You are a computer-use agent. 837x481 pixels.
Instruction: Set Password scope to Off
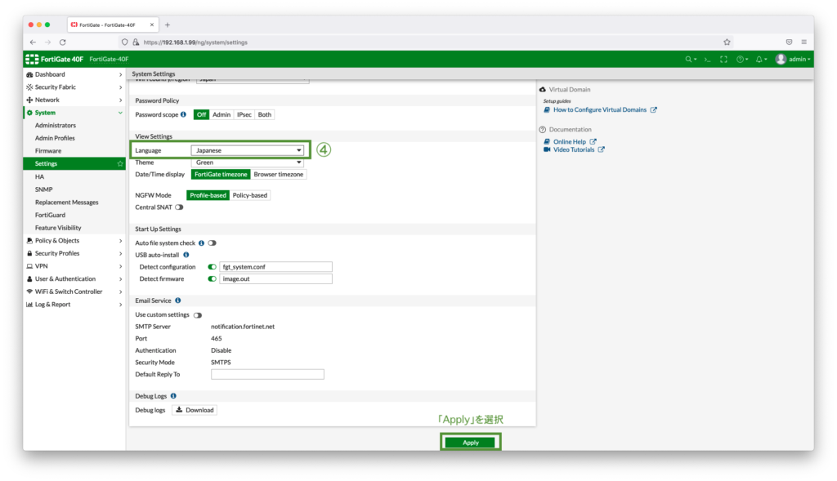point(201,114)
